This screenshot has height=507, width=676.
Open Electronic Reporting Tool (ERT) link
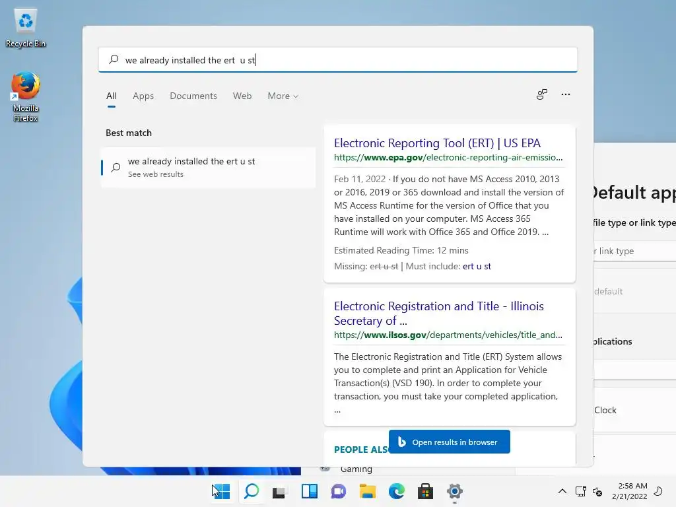tap(437, 143)
